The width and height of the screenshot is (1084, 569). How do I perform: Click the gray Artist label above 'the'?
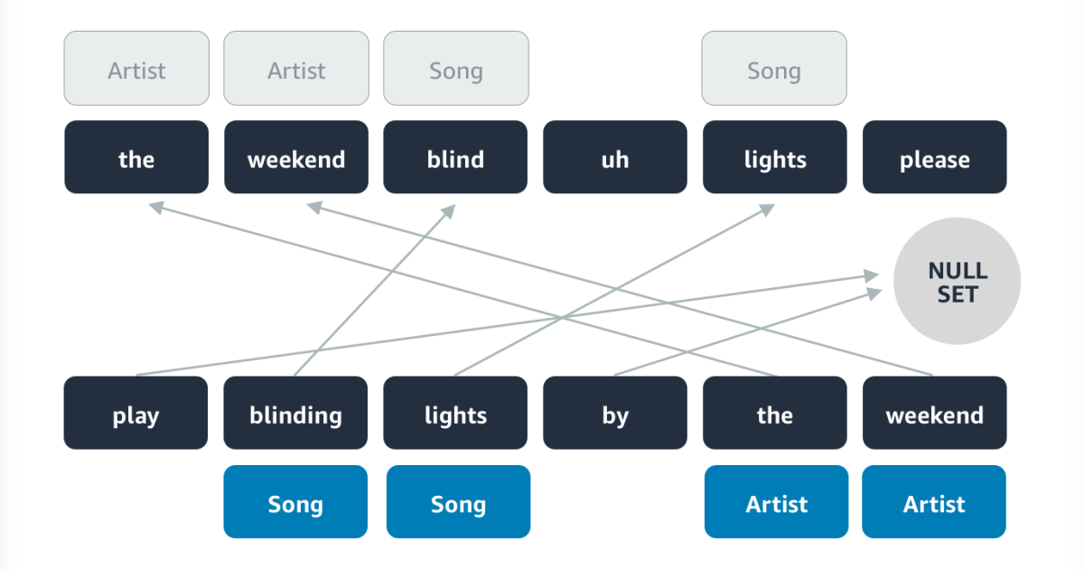[136, 69]
